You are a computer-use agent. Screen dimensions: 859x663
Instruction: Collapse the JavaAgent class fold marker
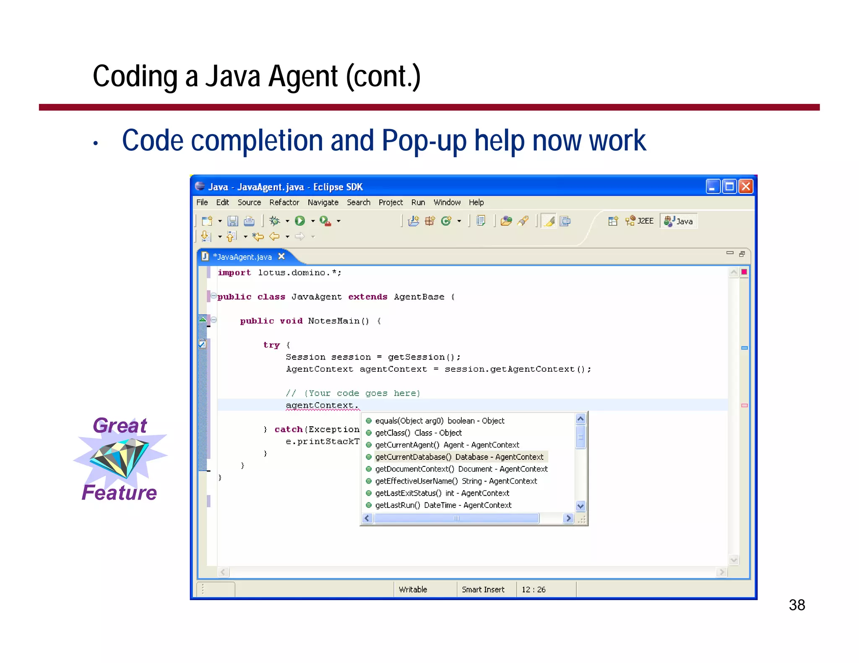click(214, 296)
